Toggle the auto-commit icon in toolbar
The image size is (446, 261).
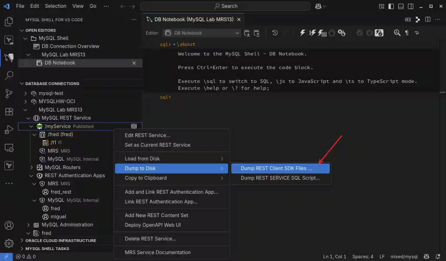coord(379,33)
